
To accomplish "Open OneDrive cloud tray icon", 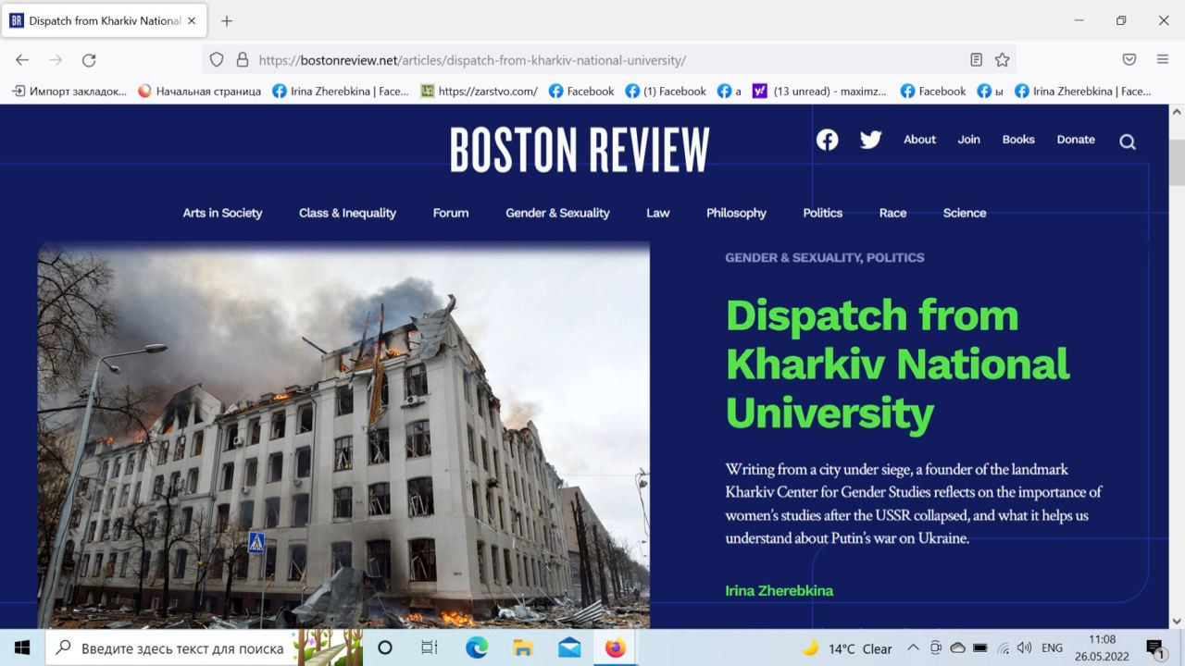I will pyautogui.click(x=958, y=648).
